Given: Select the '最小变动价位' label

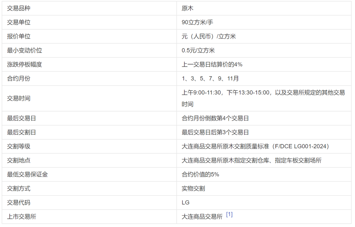Looking at the screenshot, I should pos(24,51).
